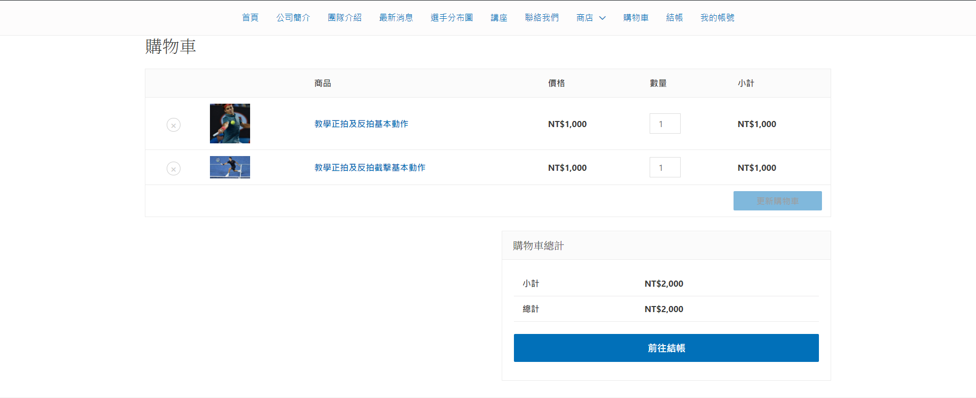The height and width of the screenshot is (398, 976).
Task: Click 聯絡我們 in the navigation bar
Action: tap(542, 18)
